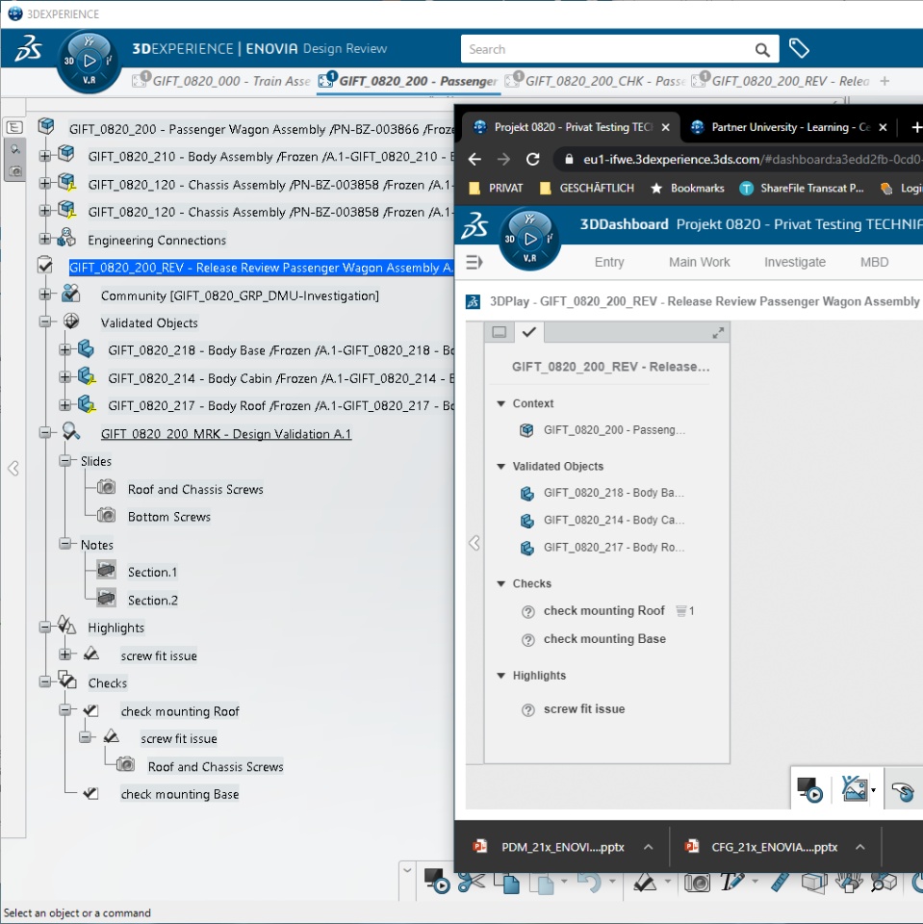Click the Paste icon in bottom toolbar
This screenshot has width=923, height=924.
tap(542, 883)
